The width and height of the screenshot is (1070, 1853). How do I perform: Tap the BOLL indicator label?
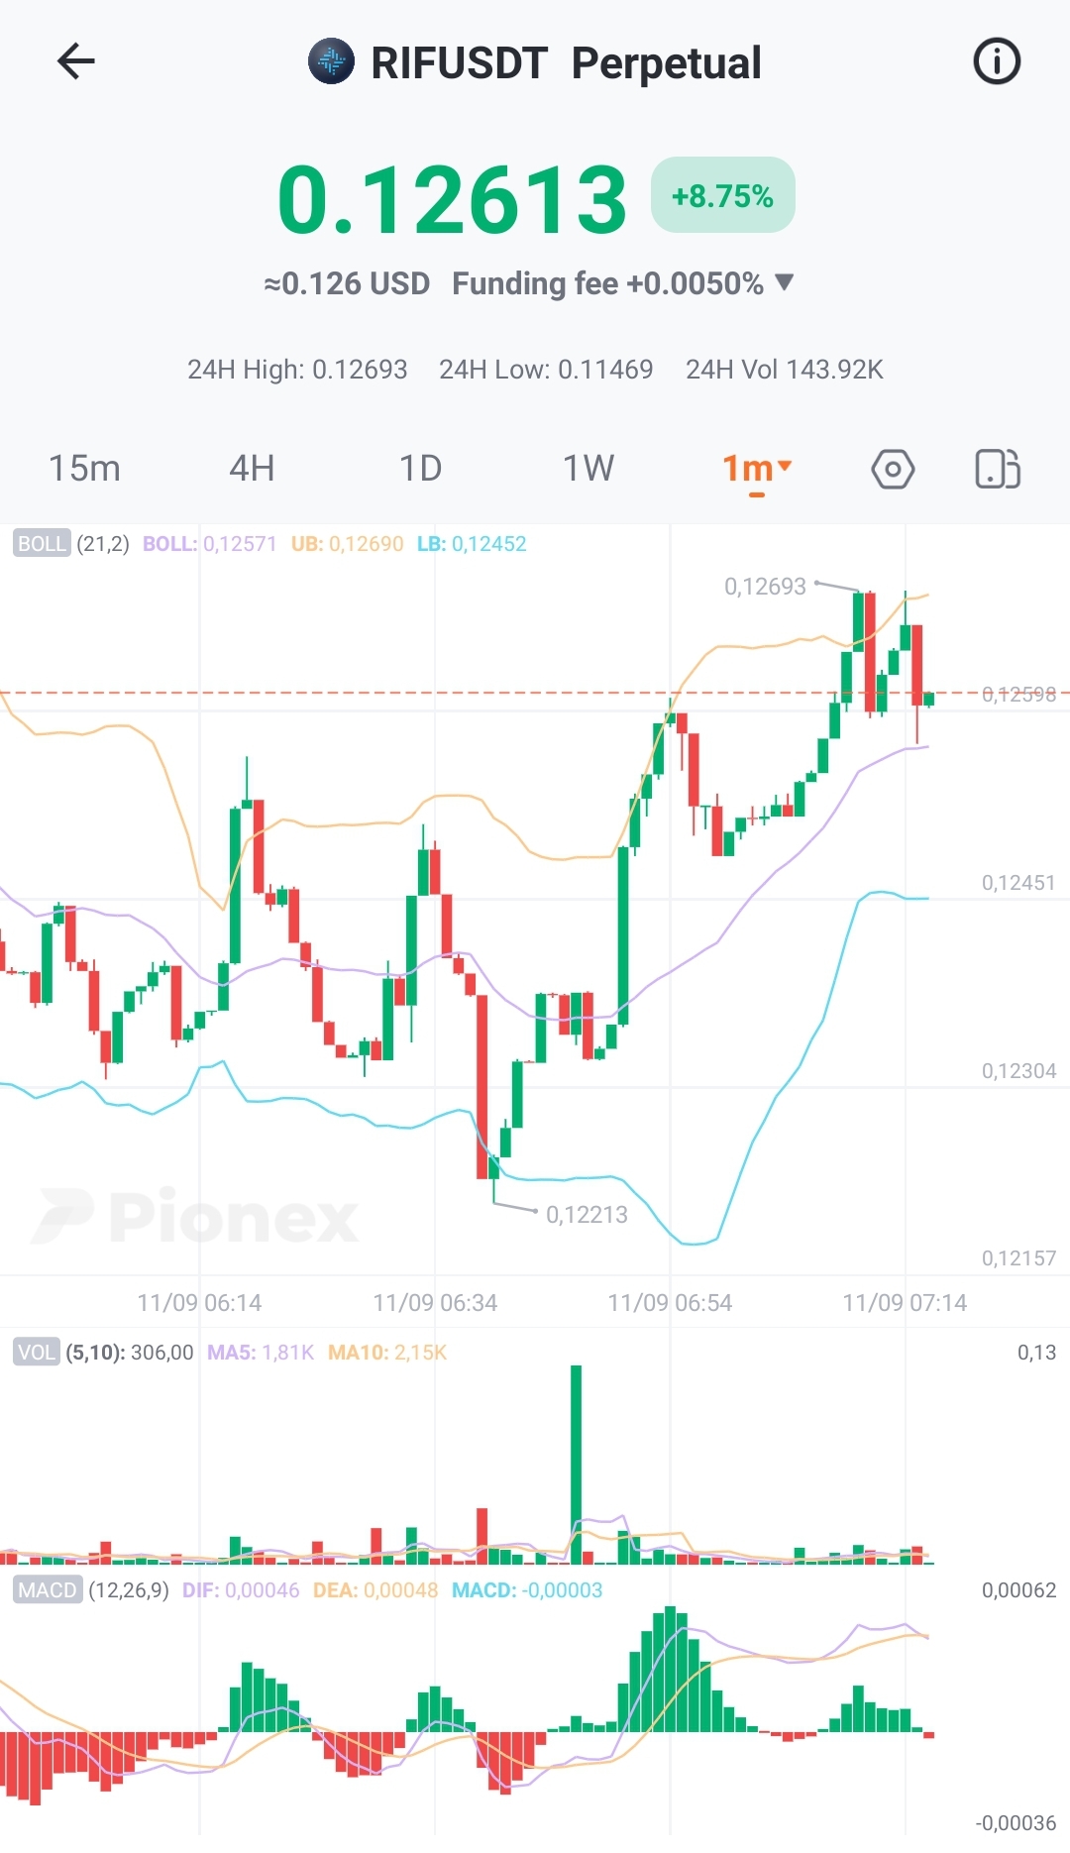[42, 544]
